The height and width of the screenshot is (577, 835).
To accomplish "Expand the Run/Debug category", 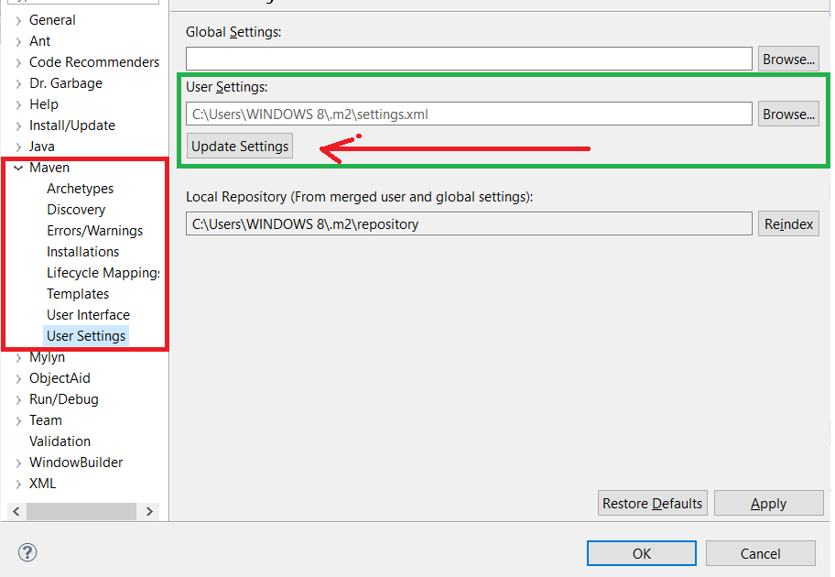I will [x=20, y=398].
